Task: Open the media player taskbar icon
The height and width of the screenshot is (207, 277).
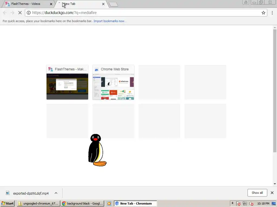Action: point(109,203)
